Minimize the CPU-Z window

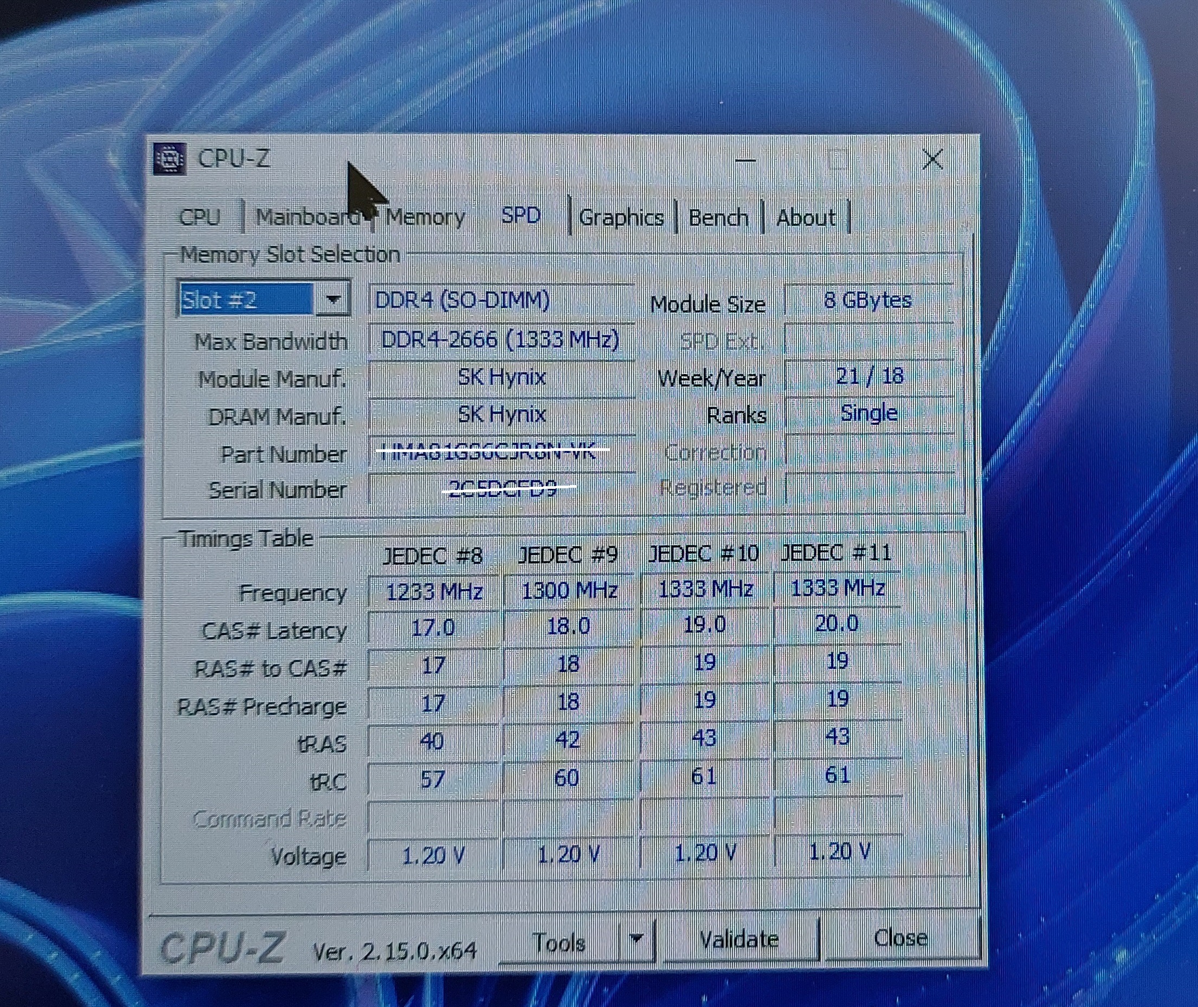745,160
